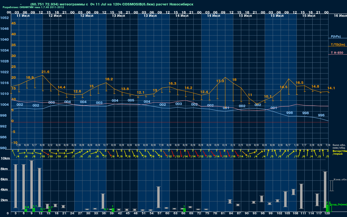Click the 2.2 precipitation amount label
The width and height of the screenshot is (347, 217).
click(328, 203)
